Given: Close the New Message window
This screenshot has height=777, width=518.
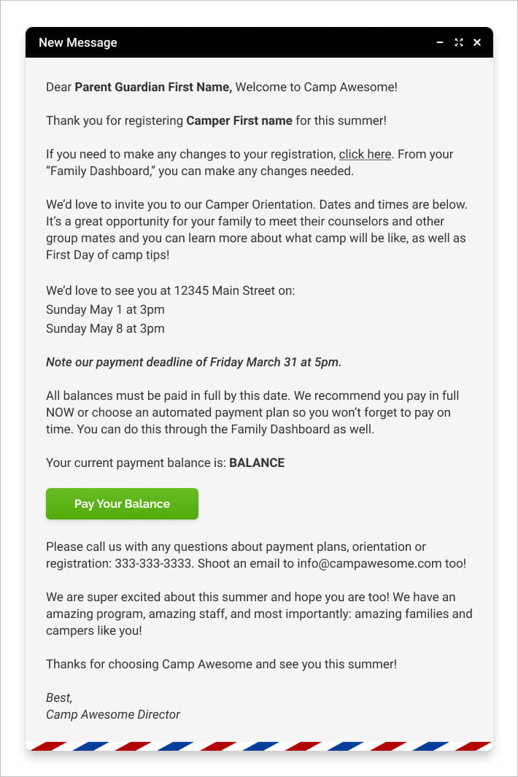Looking at the screenshot, I should pyautogui.click(x=477, y=42).
